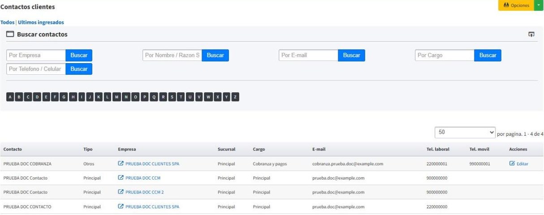Focus the Por E-mail search field

pos(308,56)
